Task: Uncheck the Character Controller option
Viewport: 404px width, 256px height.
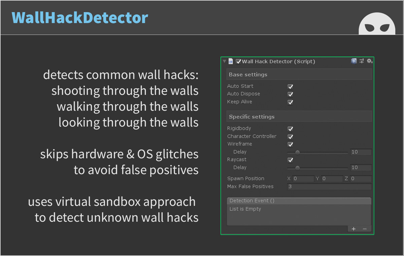Action: (x=290, y=137)
